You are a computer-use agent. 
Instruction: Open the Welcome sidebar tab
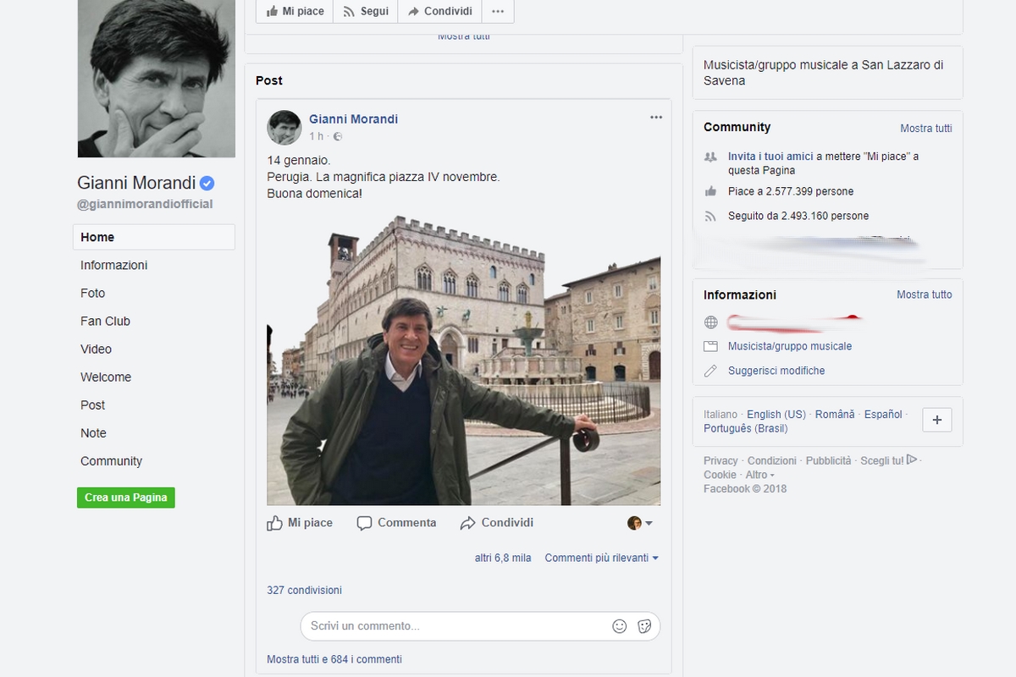coord(106,377)
